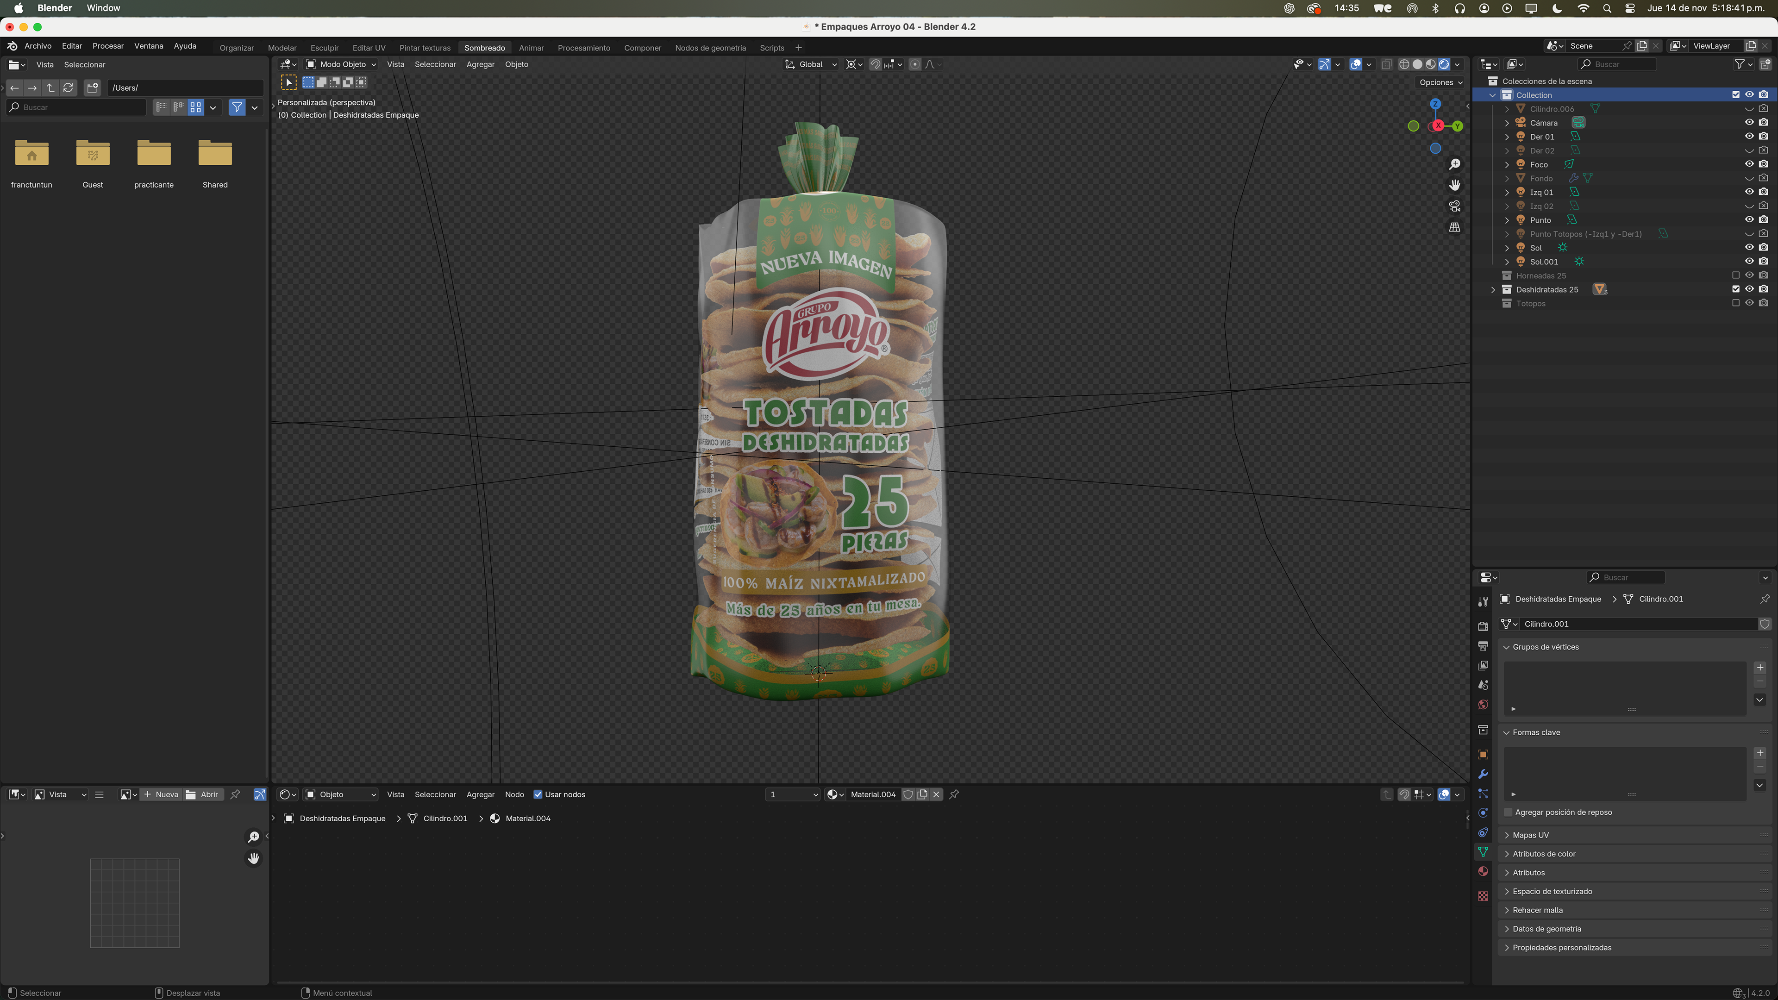The image size is (1778, 1000).
Task: Toggle viewport overlays display
Action: point(1356,64)
